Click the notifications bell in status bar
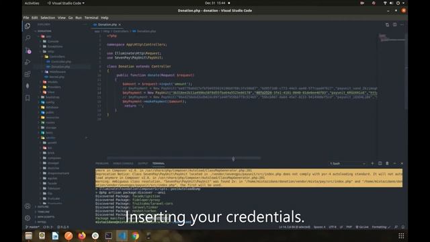 point(403,227)
